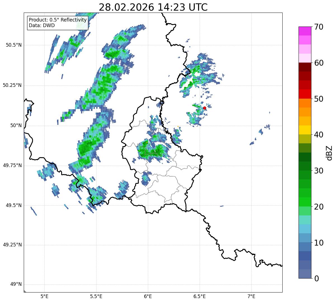Click the colorbar 30 tick label
Viewport: 336px width, 302px height.
click(x=319, y=171)
